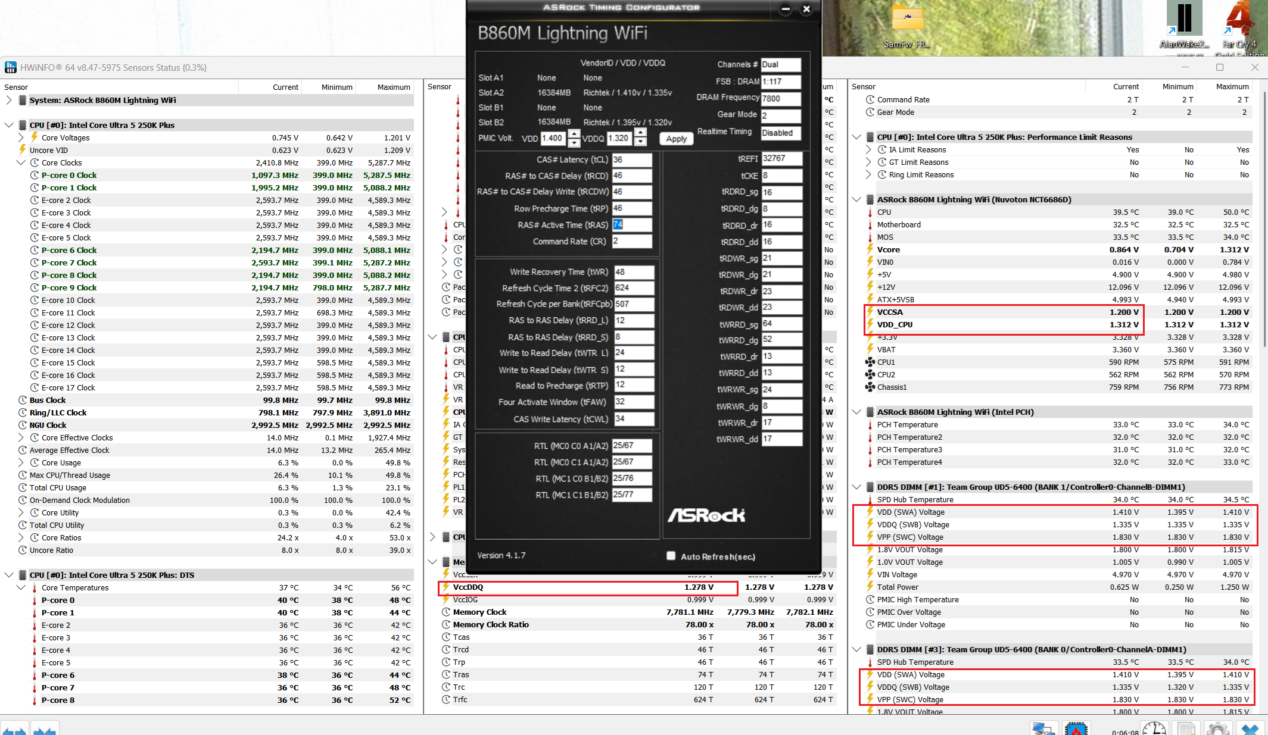1268x735 pixels.
Task: Collapse the Intel PCH sensor section
Action: coord(856,412)
